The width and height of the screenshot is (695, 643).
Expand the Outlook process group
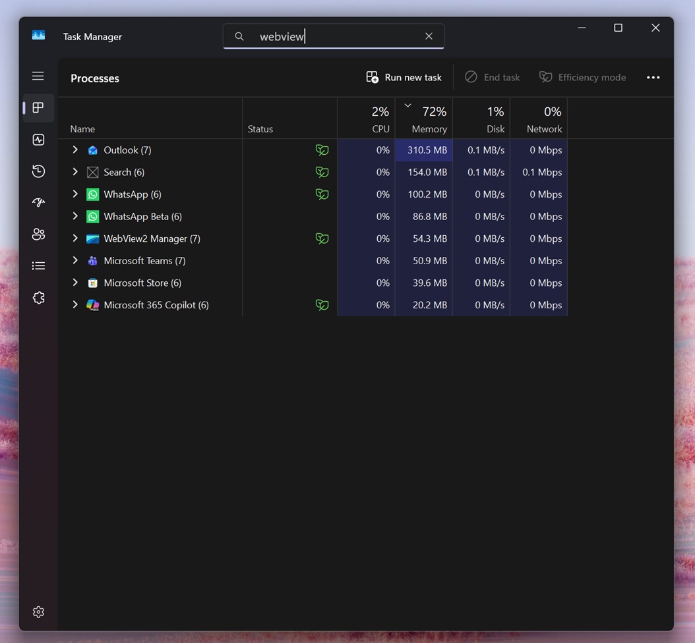point(75,150)
